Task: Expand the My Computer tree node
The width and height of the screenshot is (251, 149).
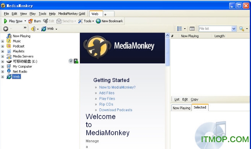Action: [x=3, y=66]
